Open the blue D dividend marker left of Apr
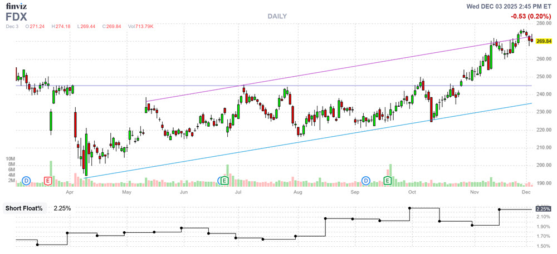The width and height of the screenshot is (557, 254). (x=26, y=181)
